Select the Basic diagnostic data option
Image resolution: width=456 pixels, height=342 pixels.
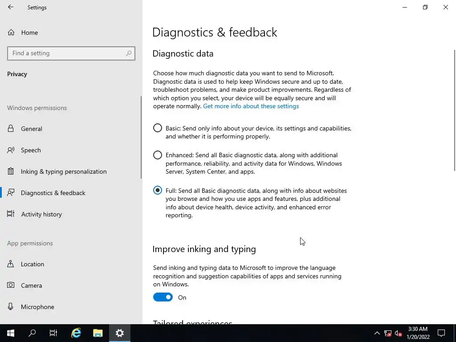158,128
